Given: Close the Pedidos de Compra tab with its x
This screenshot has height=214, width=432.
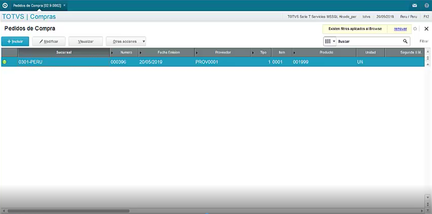Looking at the screenshot, I should [x=64, y=5].
